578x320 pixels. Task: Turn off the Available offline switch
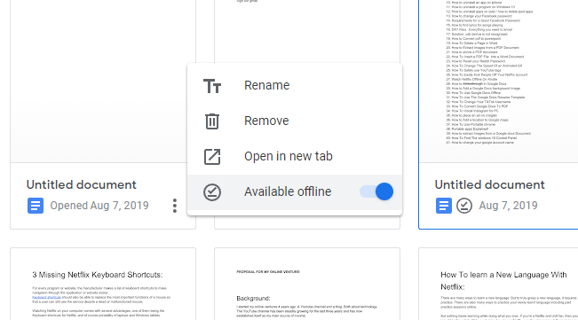point(376,191)
